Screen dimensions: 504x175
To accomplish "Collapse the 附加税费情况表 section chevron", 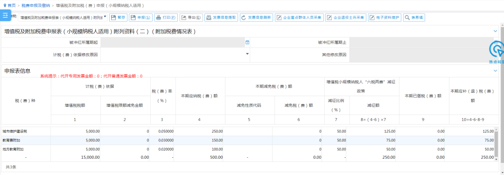I will coord(495,31).
